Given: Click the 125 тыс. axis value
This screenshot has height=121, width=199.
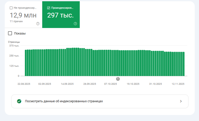Looking at the screenshot, I should (x=14, y=66).
